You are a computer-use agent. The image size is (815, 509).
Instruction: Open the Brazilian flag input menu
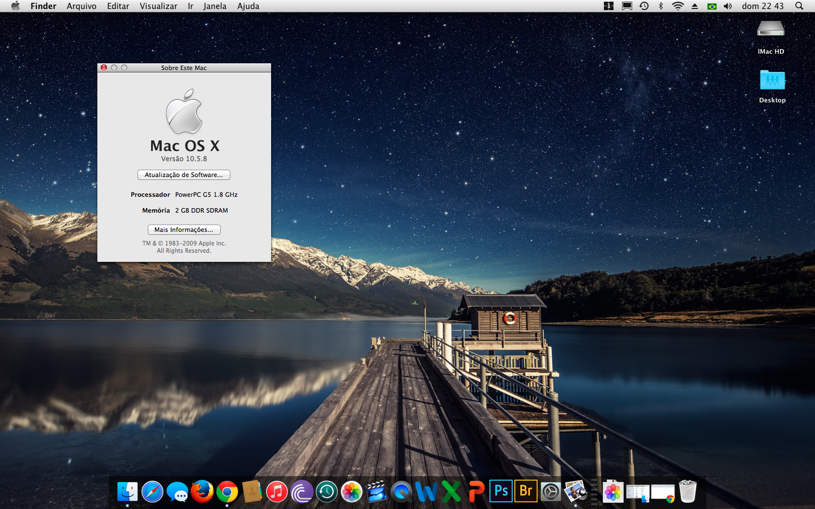click(712, 6)
